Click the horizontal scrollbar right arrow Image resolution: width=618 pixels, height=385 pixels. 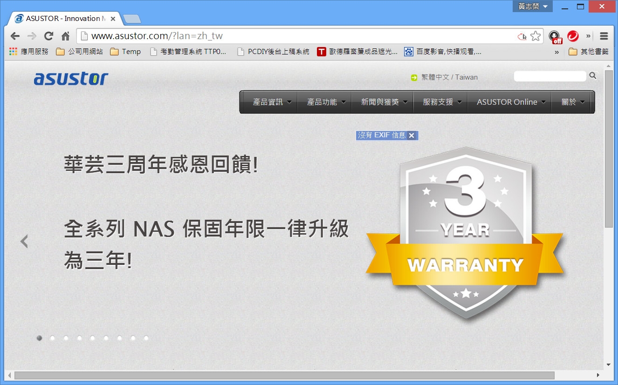598,375
